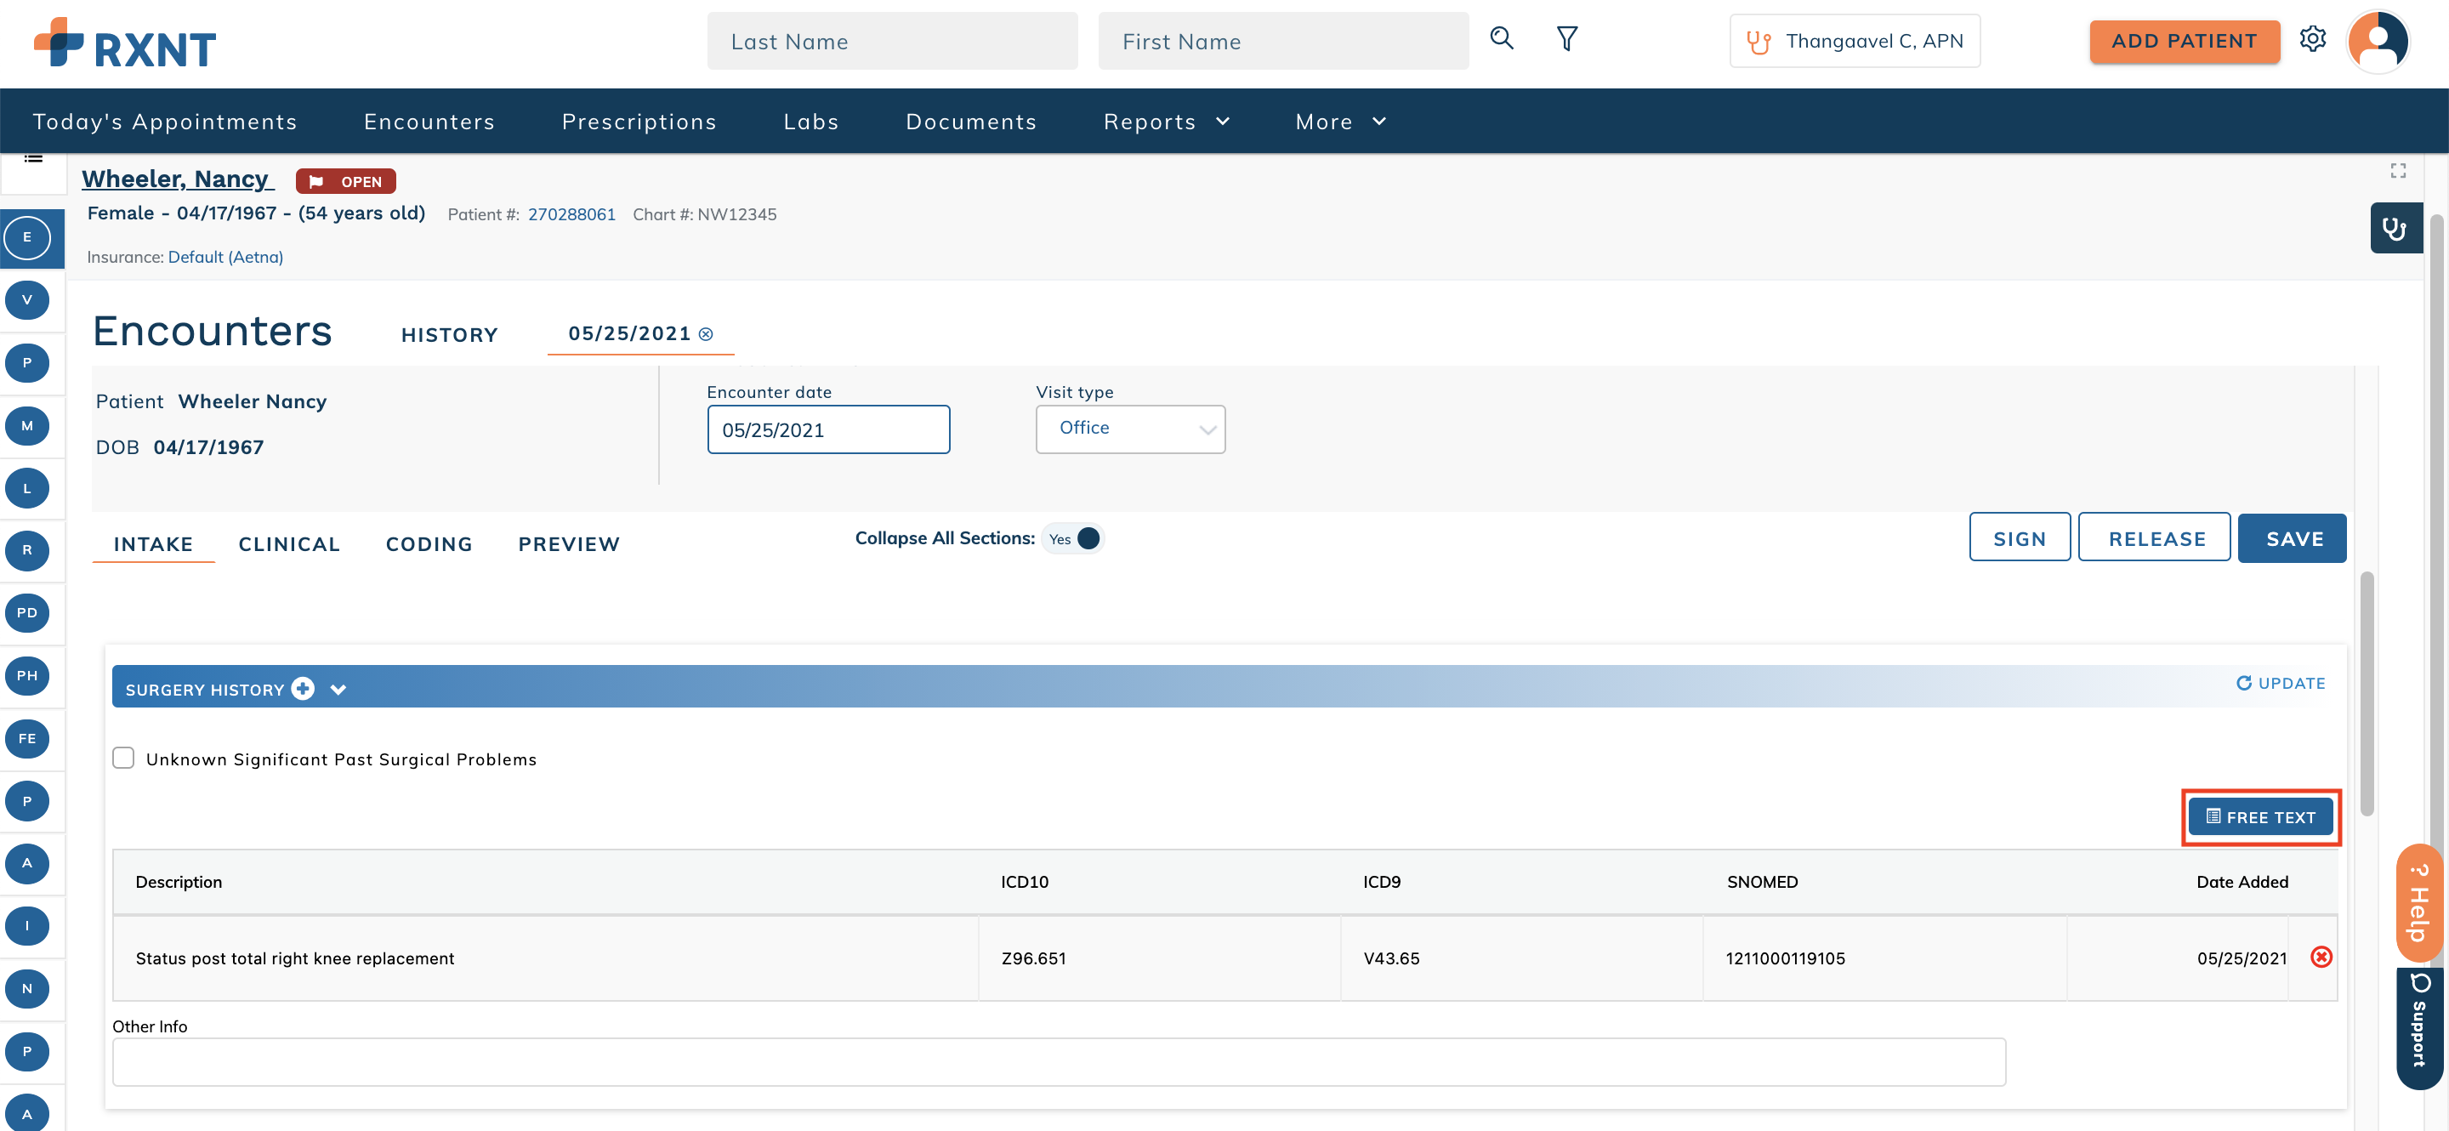The width and height of the screenshot is (2449, 1131).
Task: Click patient number 270288061 link
Action: click(571, 213)
